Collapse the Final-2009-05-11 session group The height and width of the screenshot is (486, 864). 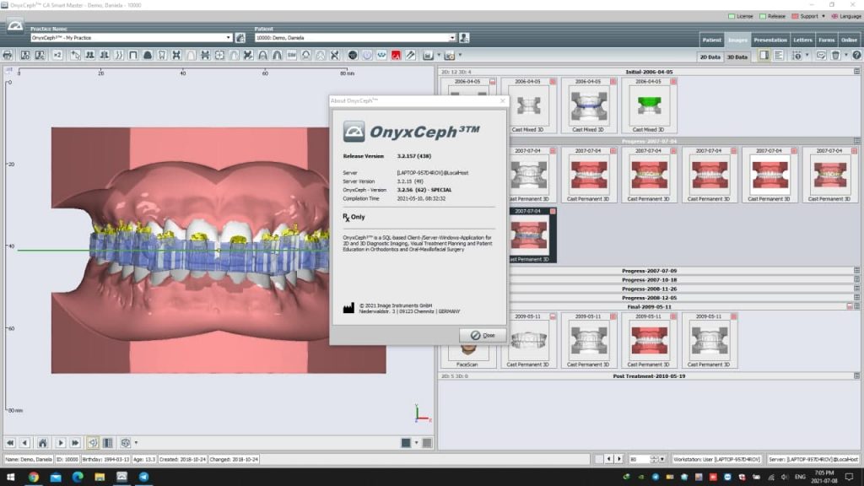856,307
